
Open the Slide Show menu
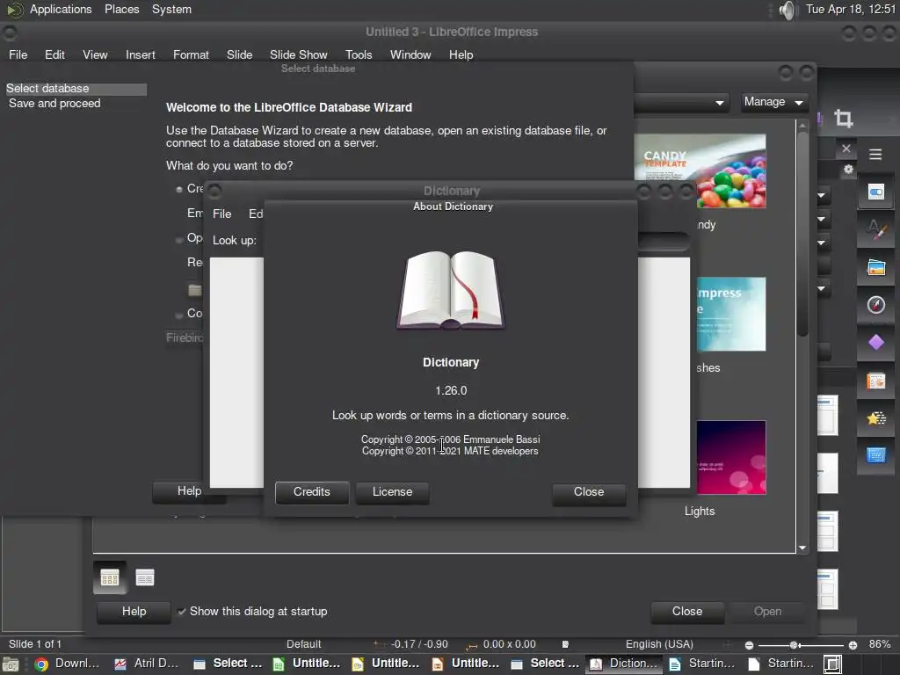(x=299, y=54)
